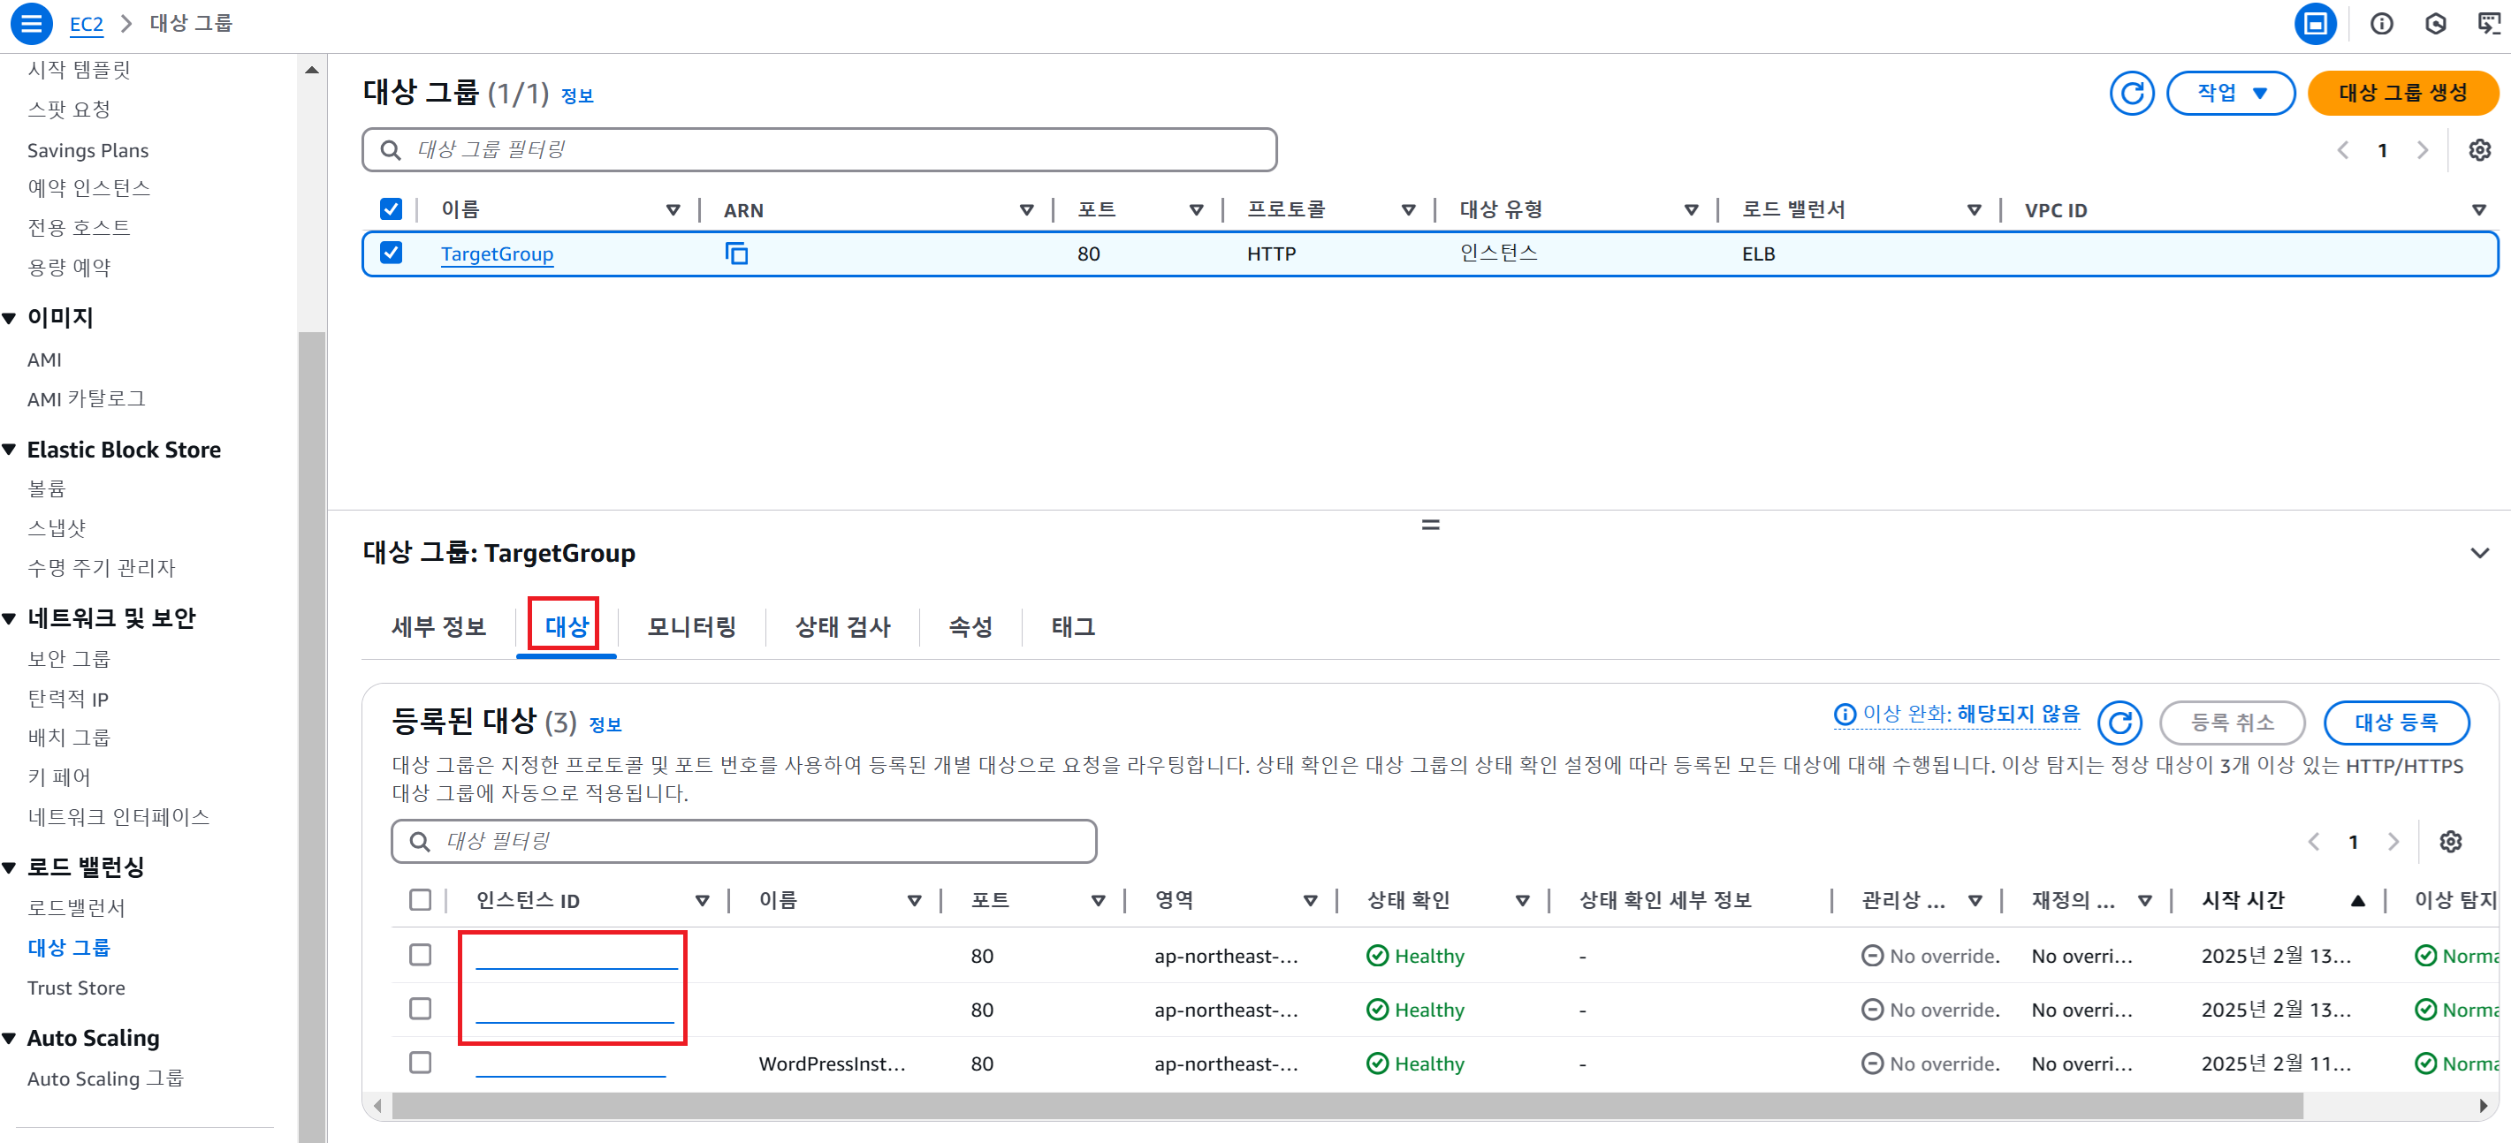This screenshot has width=2511, height=1143.
Task: Focus the 대상 그룹 필터링 search field
Action: click(x=818, y=150)
